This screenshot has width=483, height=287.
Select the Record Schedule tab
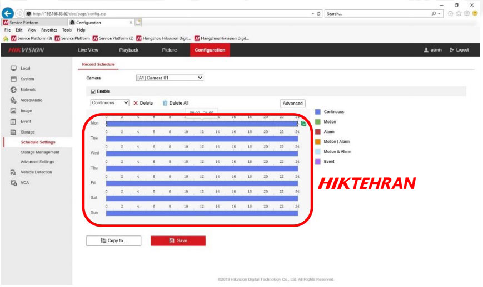(x=98, y=64)
